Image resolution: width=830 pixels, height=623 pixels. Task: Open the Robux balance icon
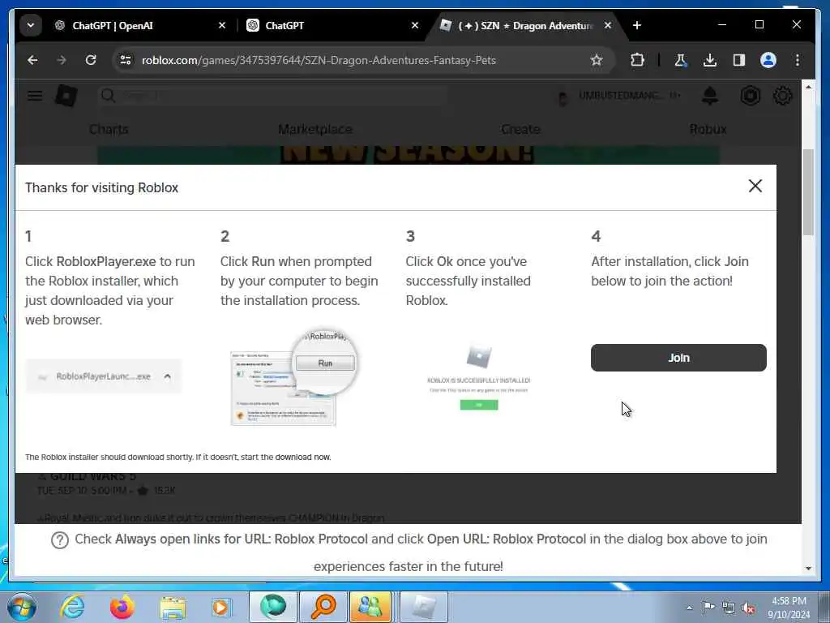[x=750, y=96]
